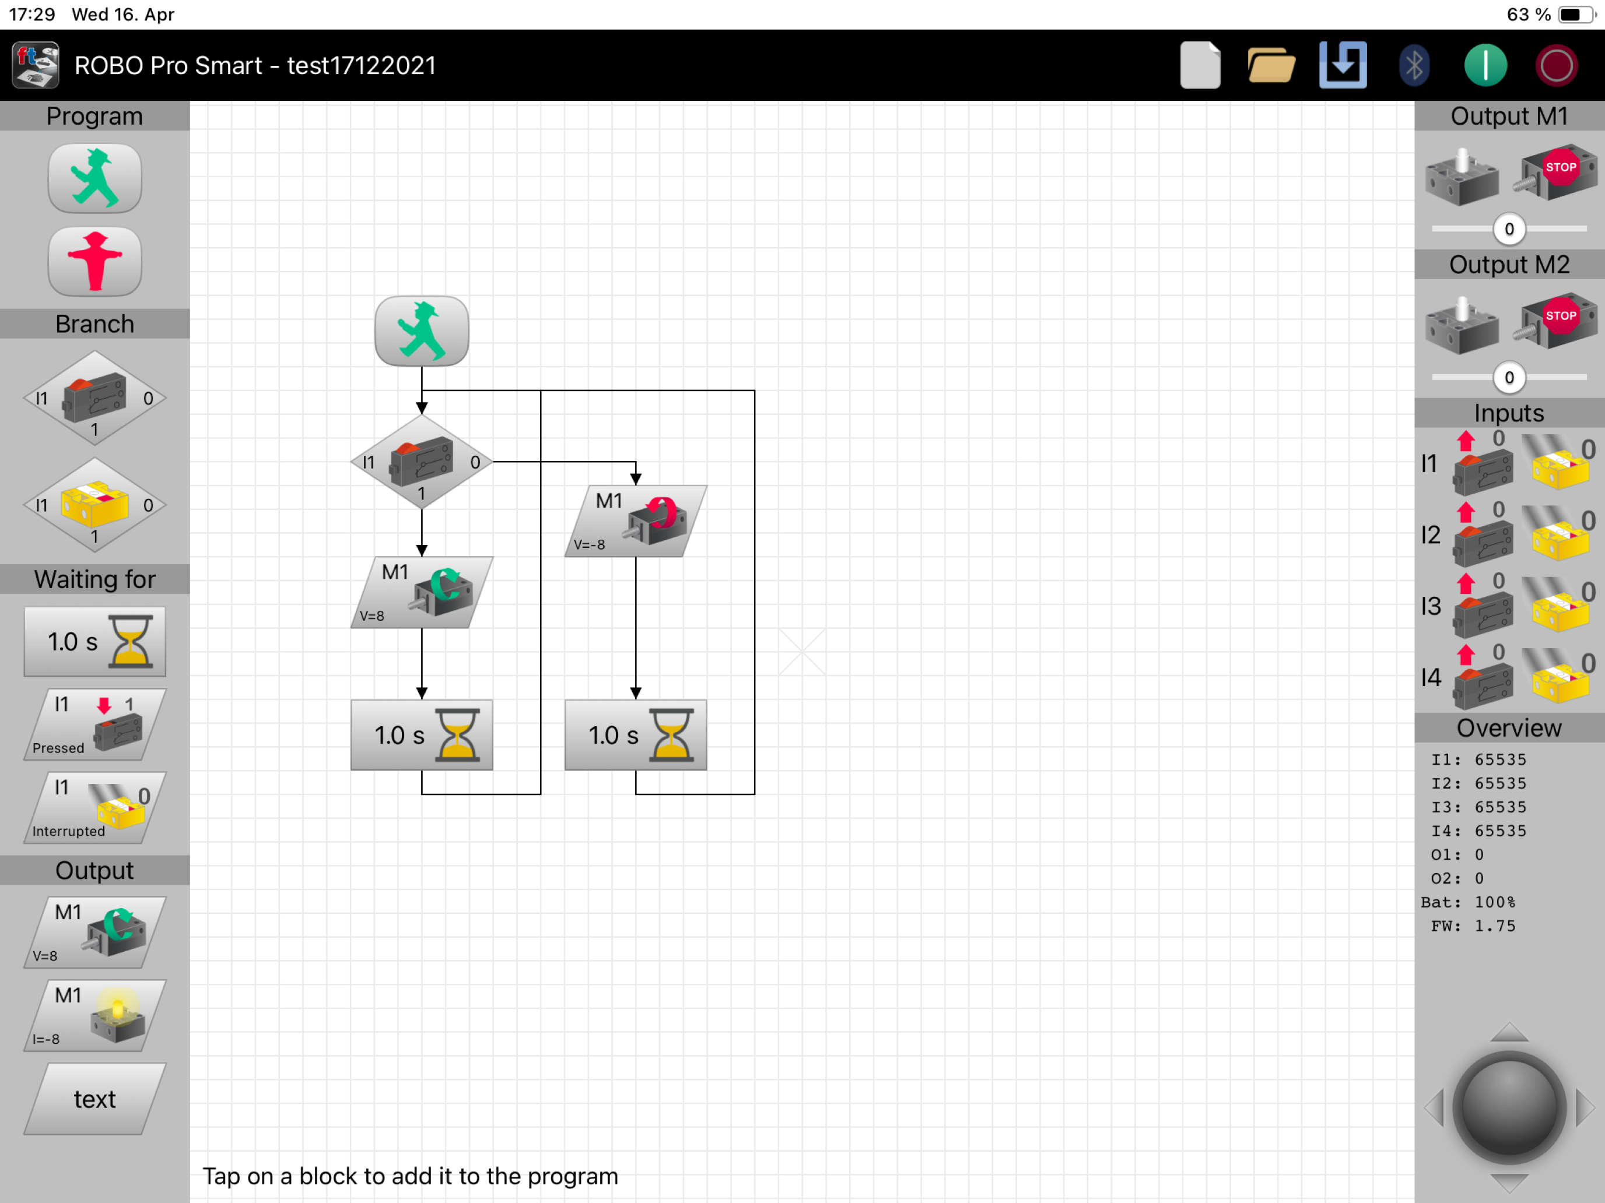Tap joystick down arrow

(x=1509, y=1183)
